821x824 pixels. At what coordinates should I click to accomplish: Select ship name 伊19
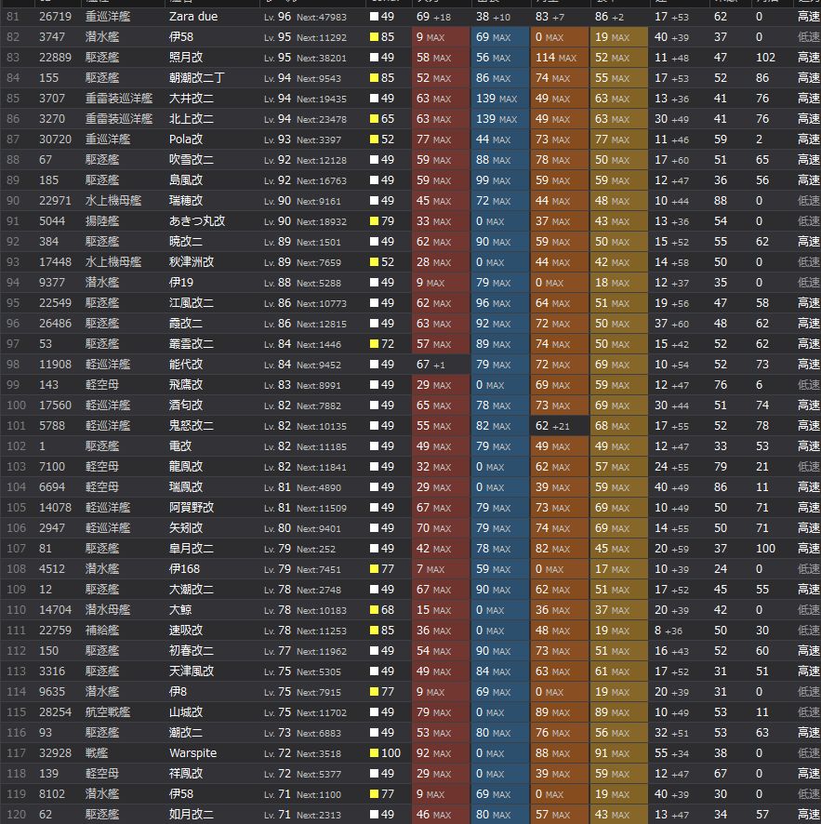coord(181,283)
